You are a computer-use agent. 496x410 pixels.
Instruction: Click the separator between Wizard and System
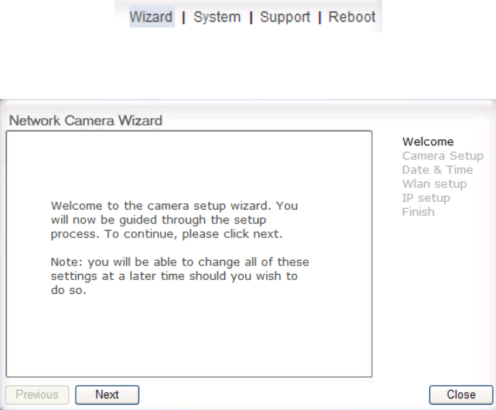183,17
